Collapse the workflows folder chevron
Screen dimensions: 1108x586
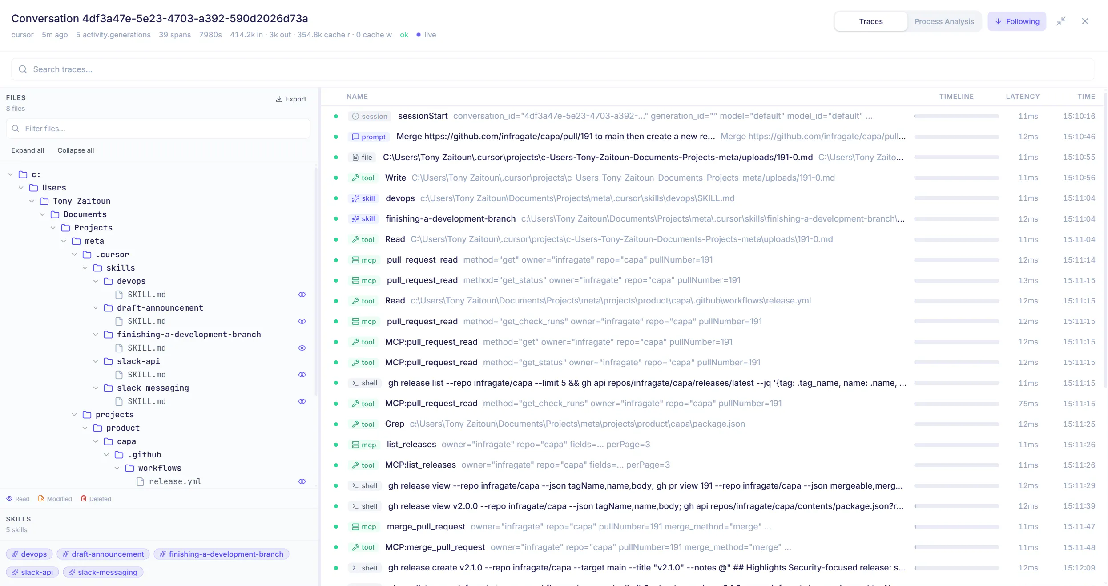tap(117, 468)
